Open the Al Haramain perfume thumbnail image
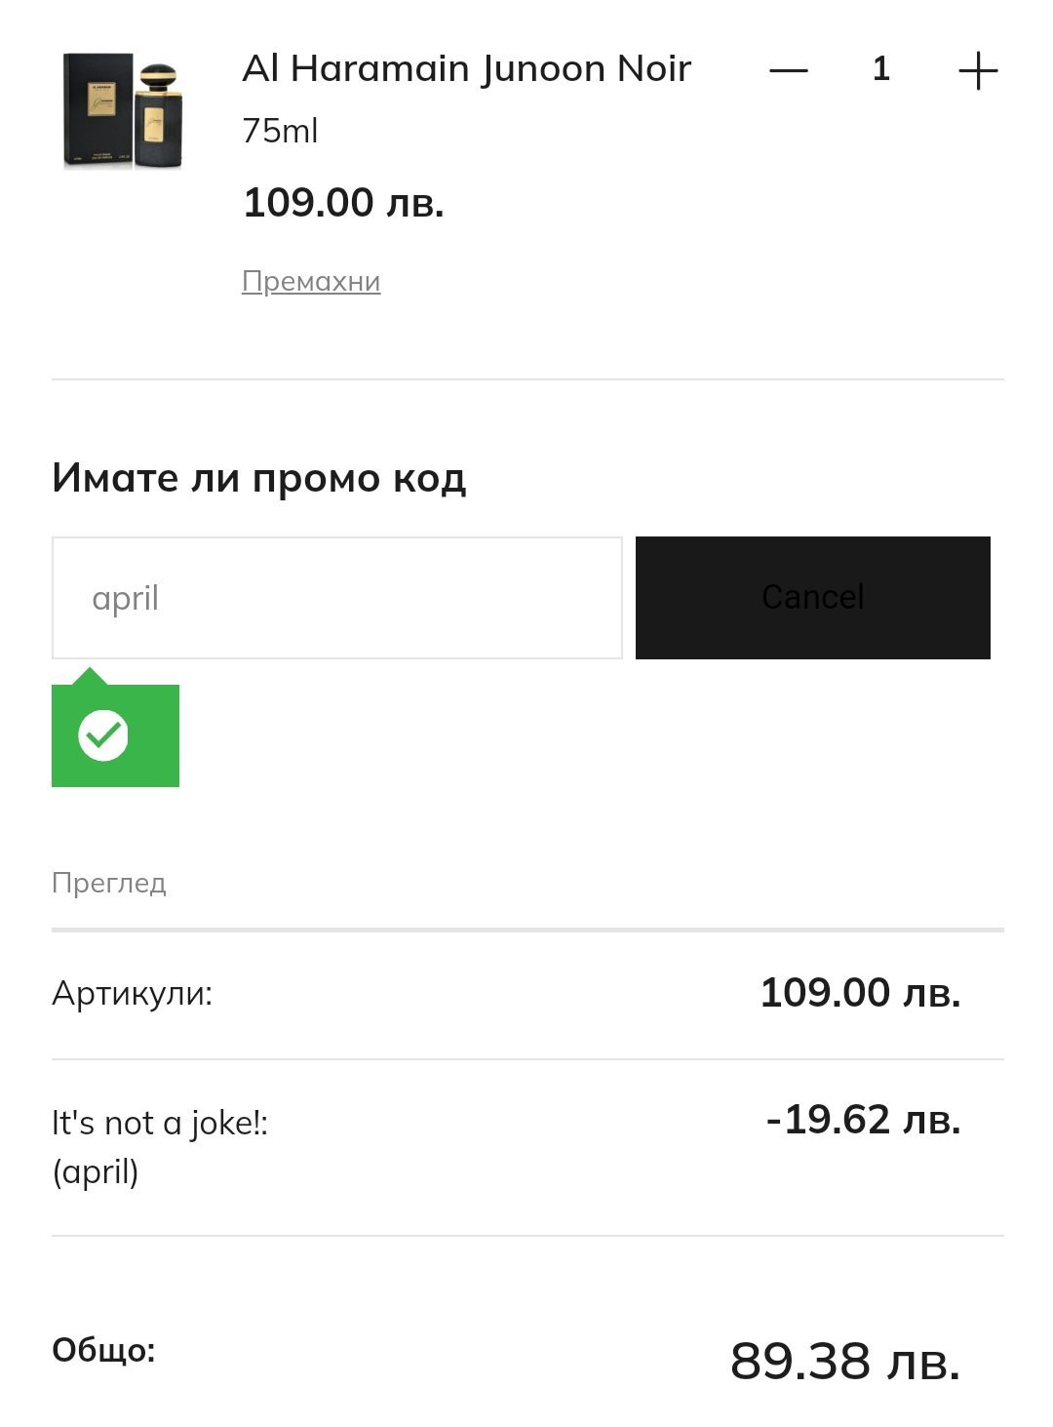The width and height of the screenshot is (1053, 1427). click(124, 111)
